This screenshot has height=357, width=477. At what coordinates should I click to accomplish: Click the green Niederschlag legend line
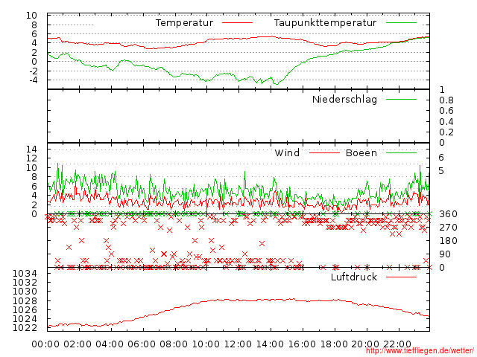pos(401,99)
